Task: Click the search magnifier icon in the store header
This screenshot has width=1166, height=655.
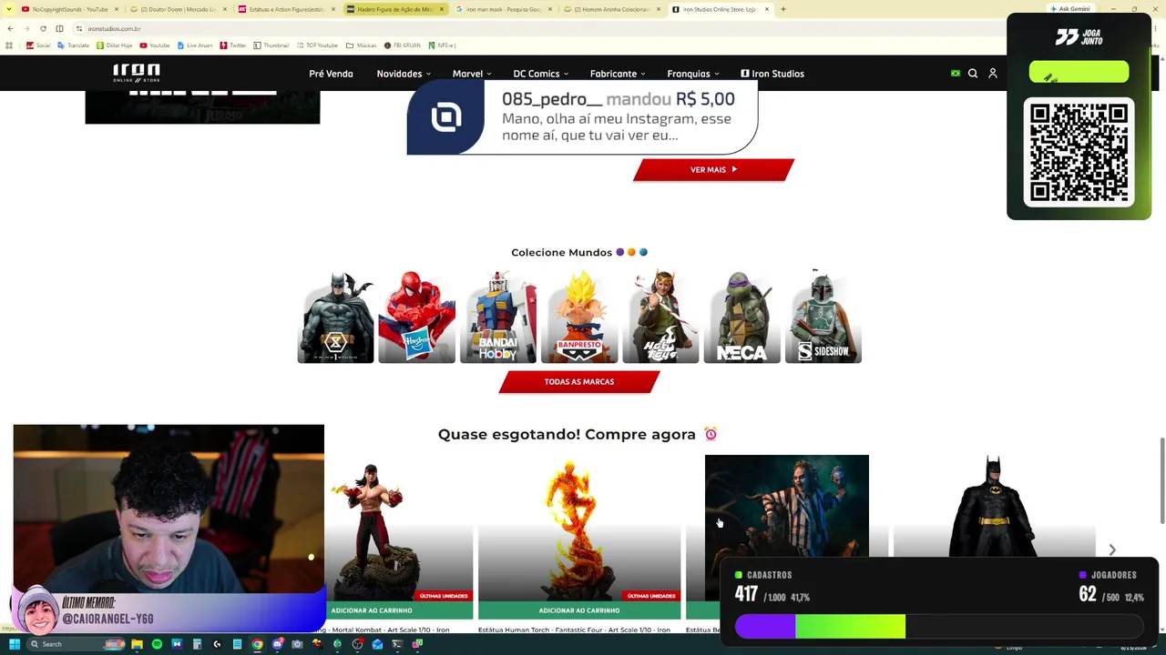Action: click(x=973, y=74)
